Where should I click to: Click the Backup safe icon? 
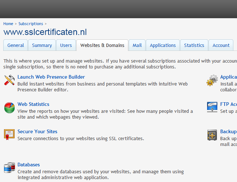(x=212, y=135)
